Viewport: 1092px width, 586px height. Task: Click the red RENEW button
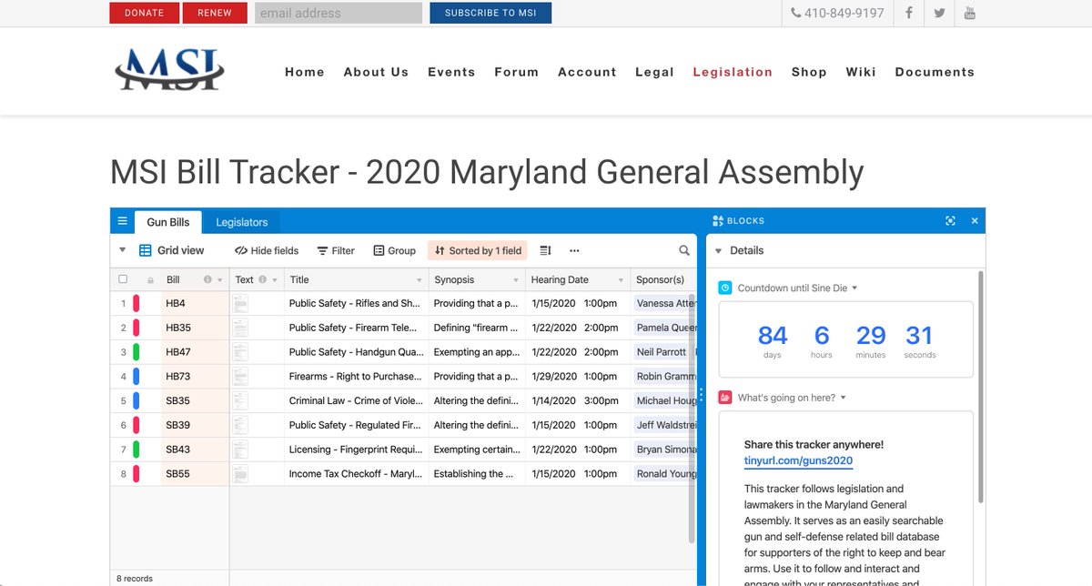[214, 13]
